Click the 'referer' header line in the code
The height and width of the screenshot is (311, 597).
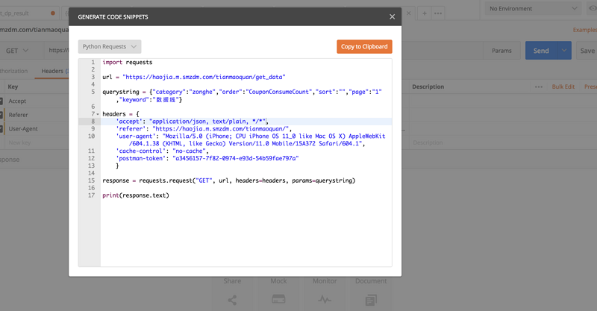coord(204,129)
